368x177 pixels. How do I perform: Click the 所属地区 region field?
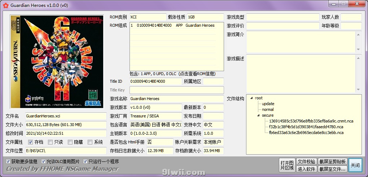tap(213, 81)
